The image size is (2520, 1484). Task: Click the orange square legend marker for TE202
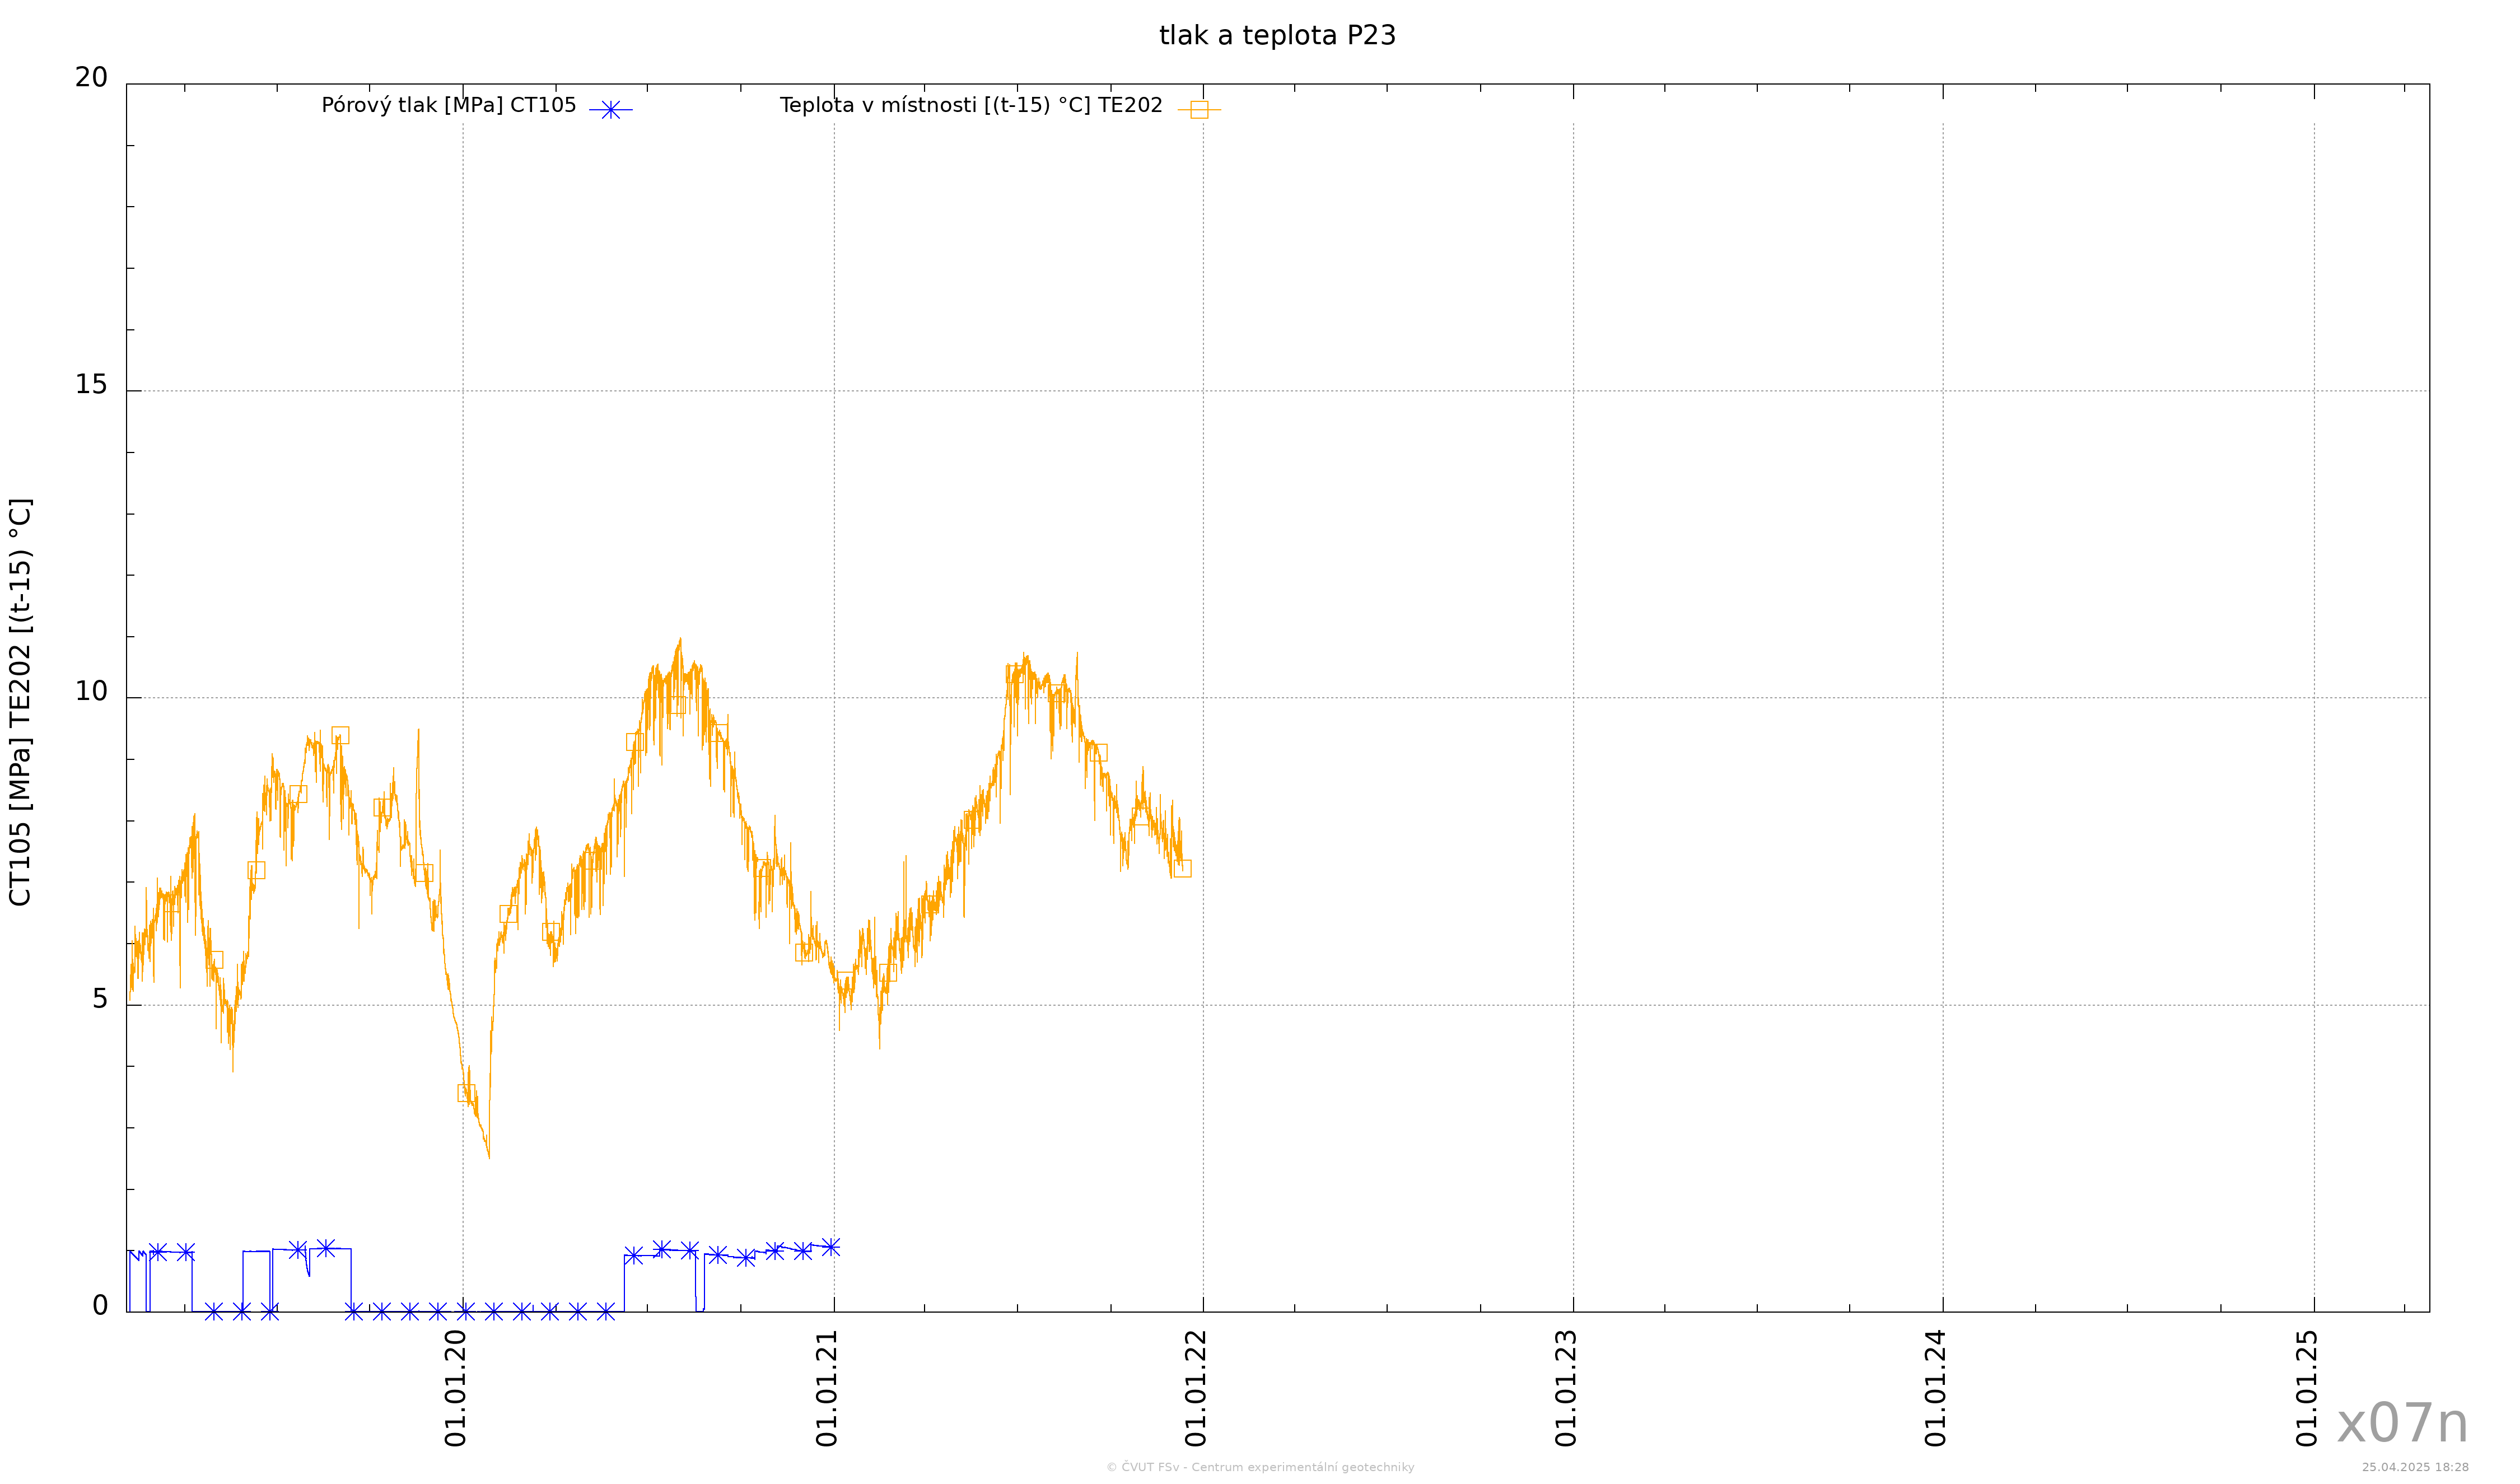(x=1199, y=110)
